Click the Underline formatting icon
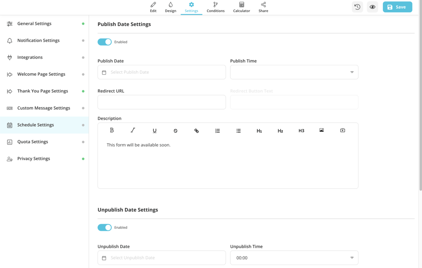 point(154,131)
